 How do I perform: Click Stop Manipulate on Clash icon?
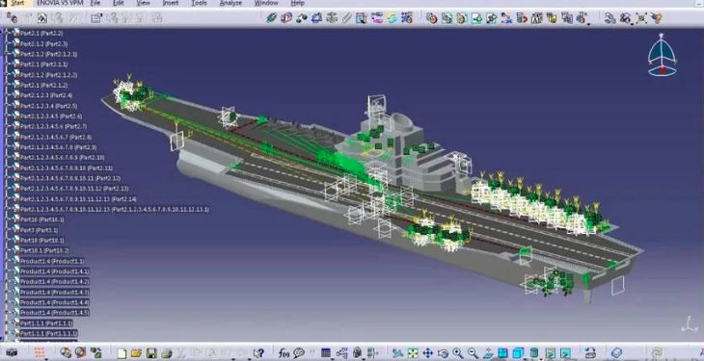[x=656, y=18]
